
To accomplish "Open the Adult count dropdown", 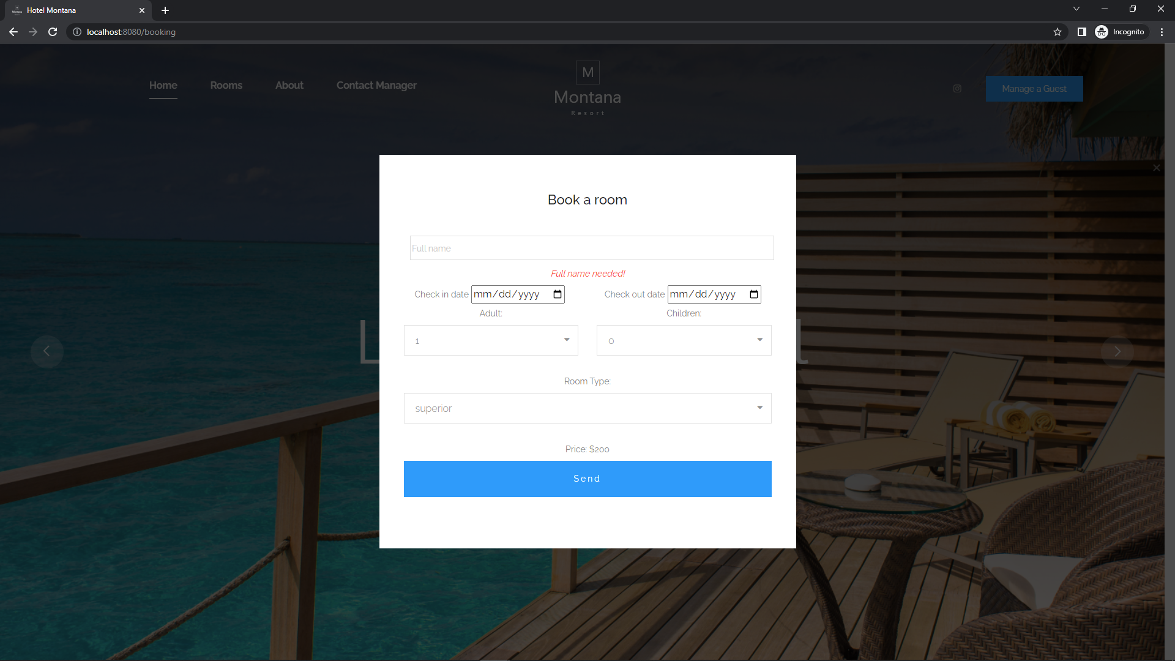I will point(491,340).
